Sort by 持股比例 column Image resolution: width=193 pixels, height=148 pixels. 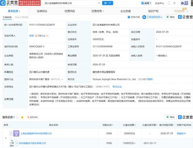[x=108, y=125]
